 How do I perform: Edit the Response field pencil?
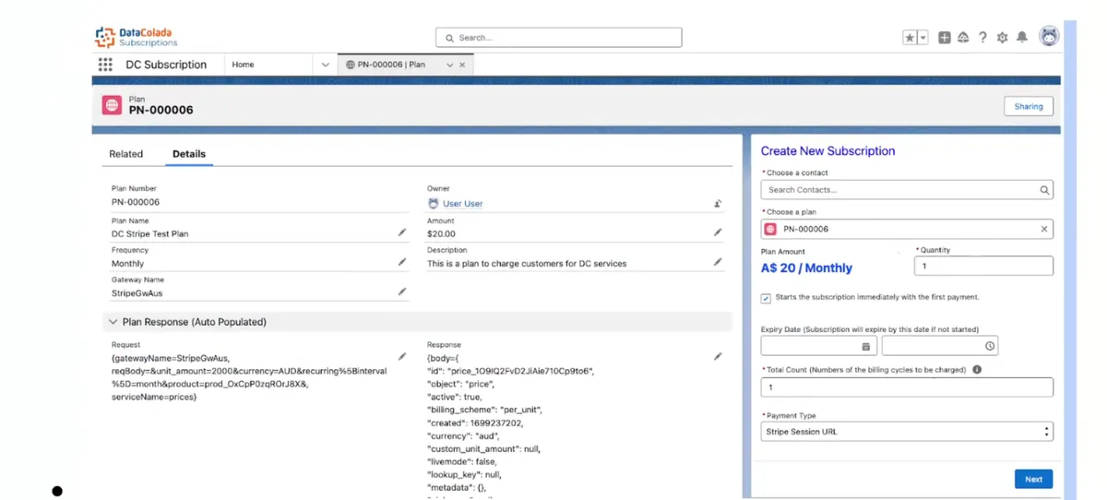pos(718,356)
